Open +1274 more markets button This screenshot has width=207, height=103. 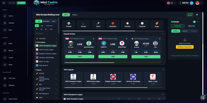click(80, 57)
